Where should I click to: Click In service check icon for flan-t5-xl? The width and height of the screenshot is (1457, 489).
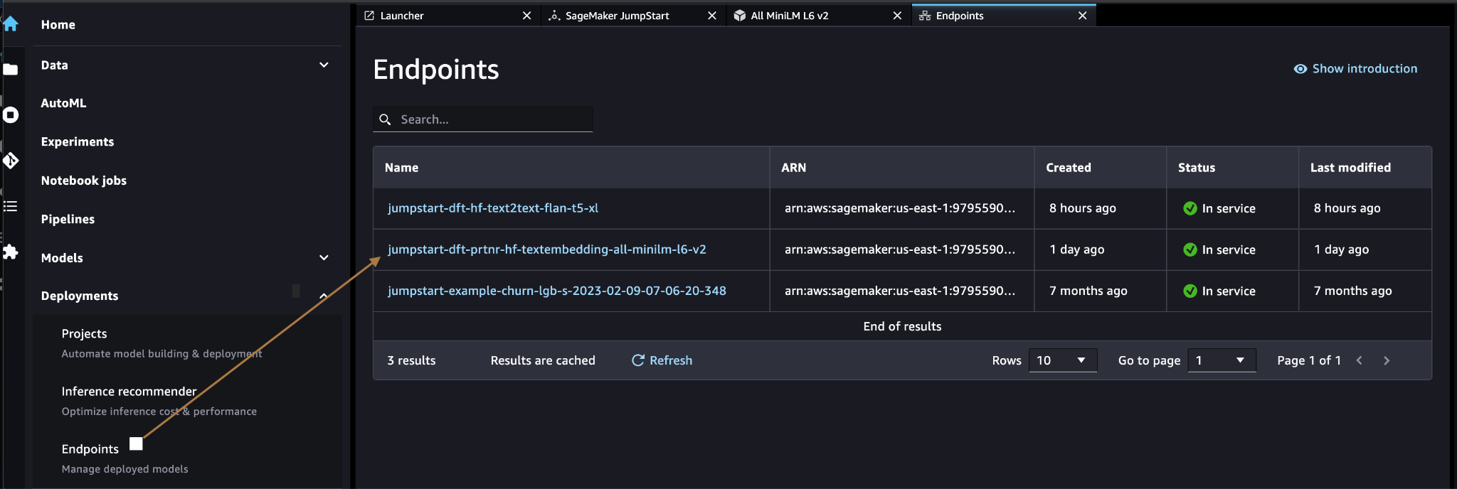pos(1190,208)
